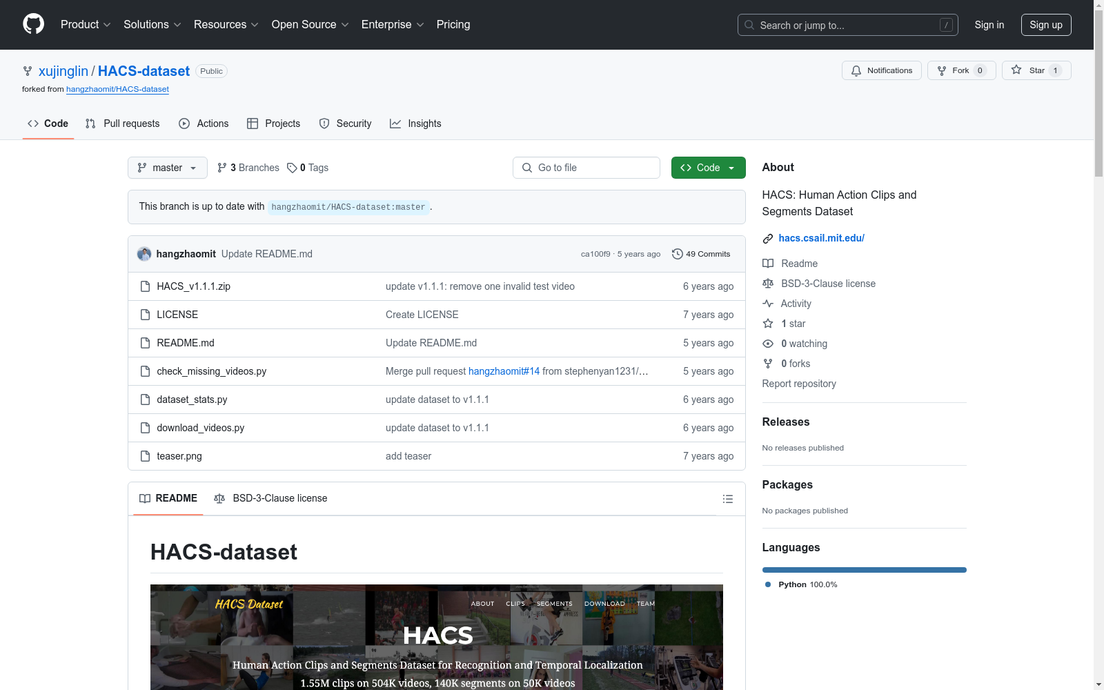Open hangzhaomit commit author link
The width and height of the screenshot is (1104, 690).
pyautogui.click(x=186, y=254)
